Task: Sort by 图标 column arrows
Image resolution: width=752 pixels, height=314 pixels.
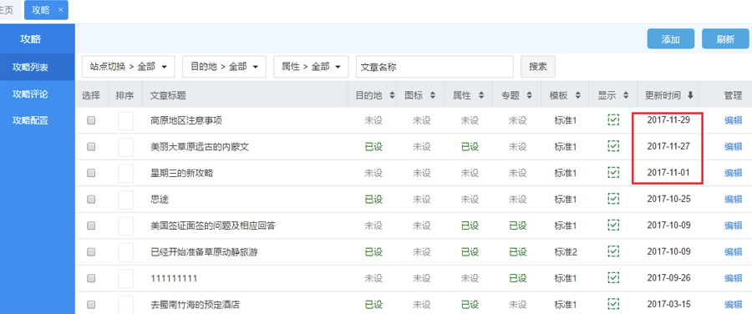Action: pyautogui.click(x=433, y=95)
